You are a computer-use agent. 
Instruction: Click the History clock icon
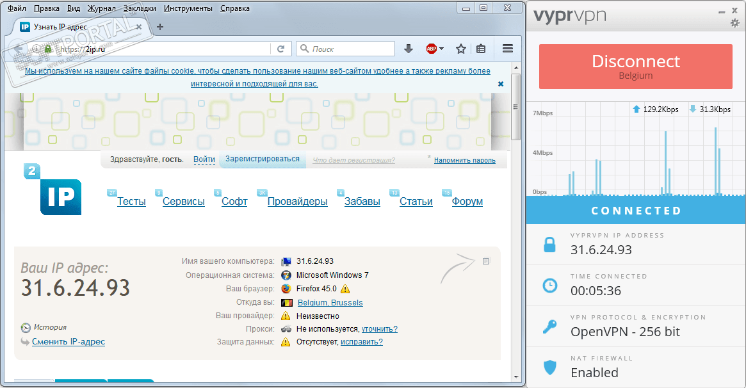26,328
